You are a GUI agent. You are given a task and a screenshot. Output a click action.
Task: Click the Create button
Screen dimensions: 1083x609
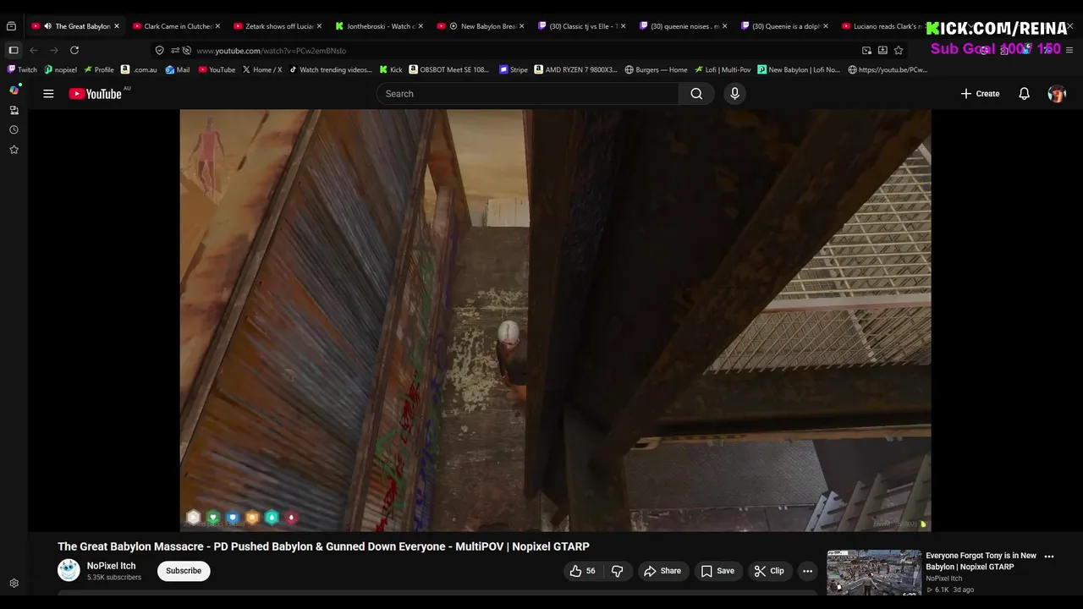pyautogui.click(x=980, y=94)
